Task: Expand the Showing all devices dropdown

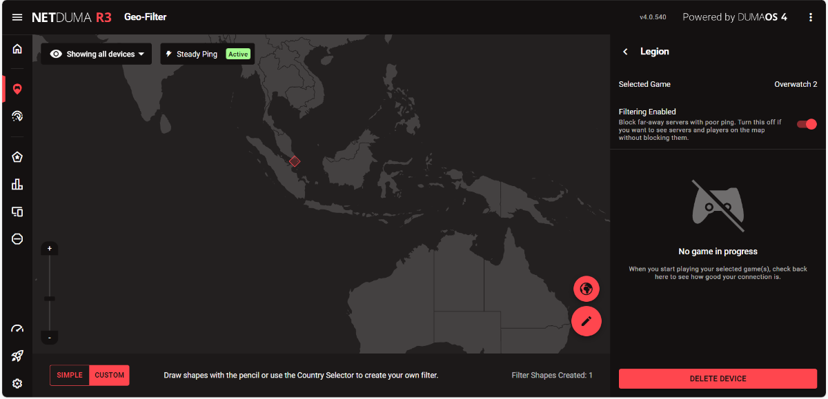Action: pyautogui.click(x=97, y=54)
